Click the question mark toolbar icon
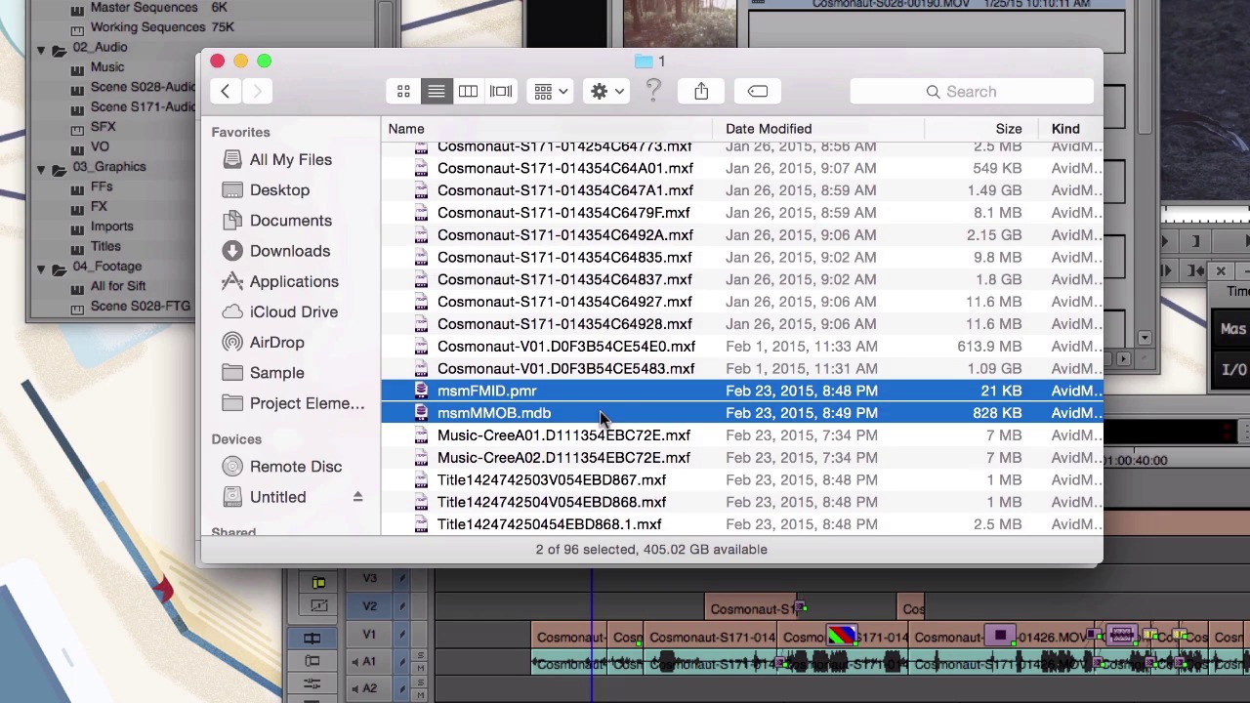The height and width of the screenshot is (703, 1250). click(x=653, y=91)
